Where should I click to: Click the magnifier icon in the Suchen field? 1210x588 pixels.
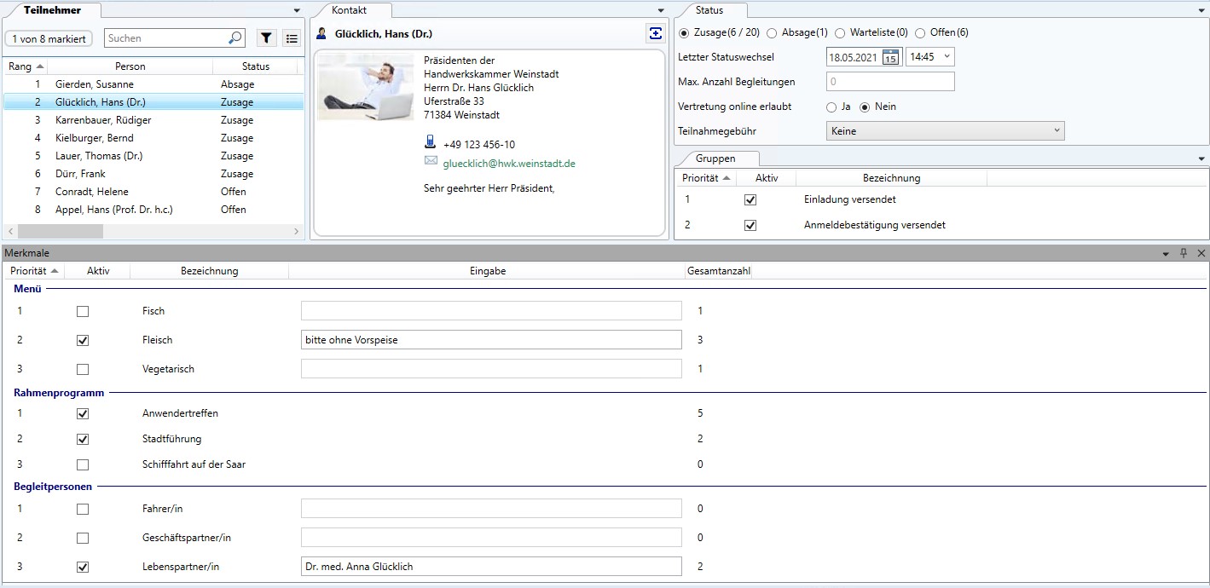(x=234, y=38)
